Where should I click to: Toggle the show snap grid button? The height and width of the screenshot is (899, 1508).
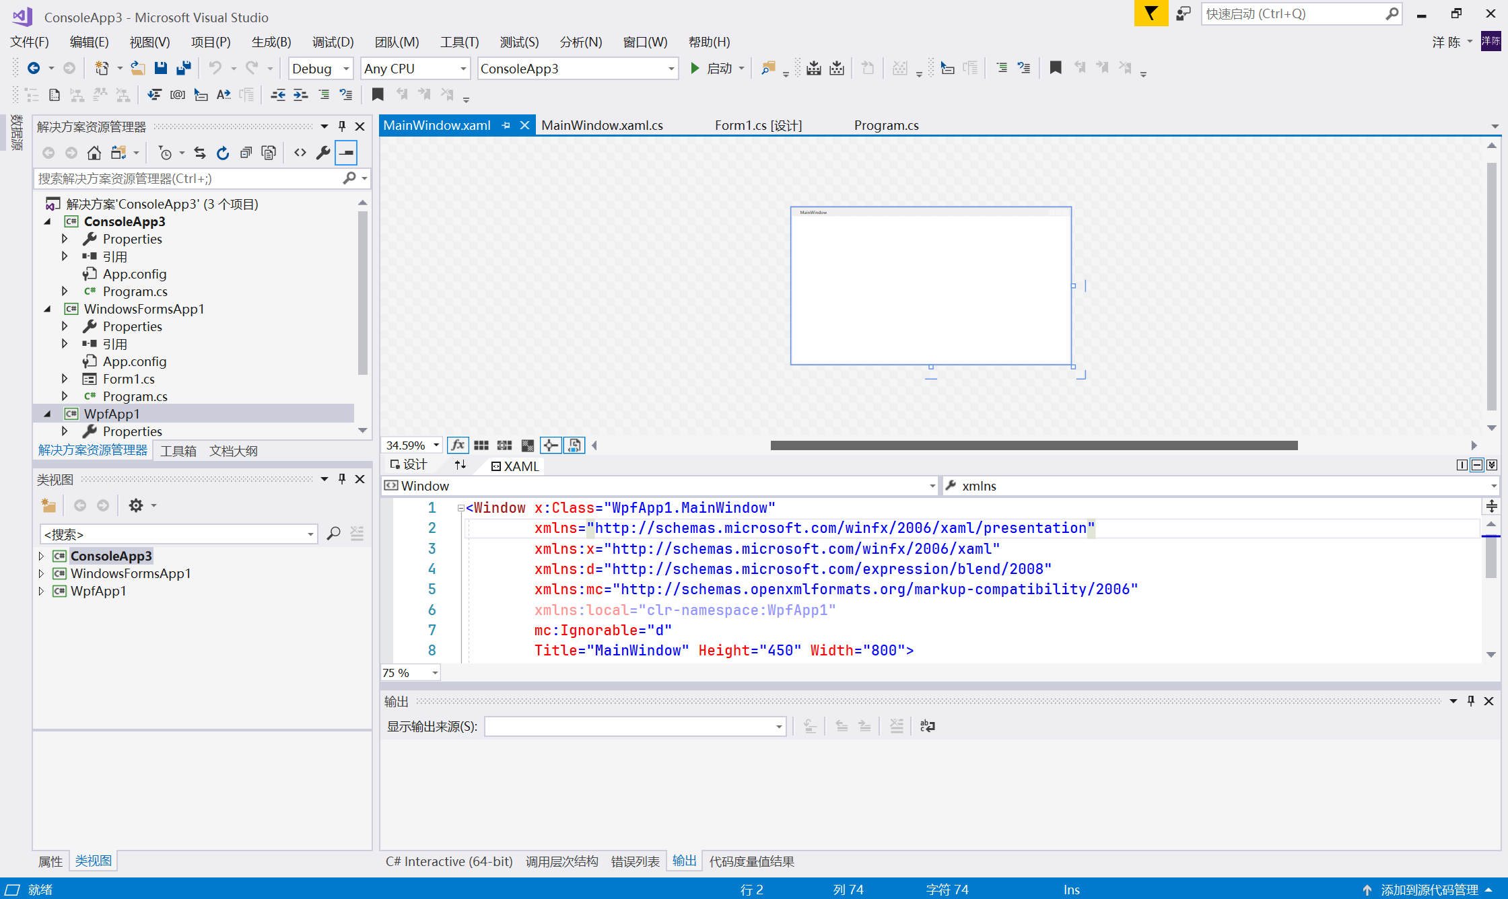tap(481, 445)
